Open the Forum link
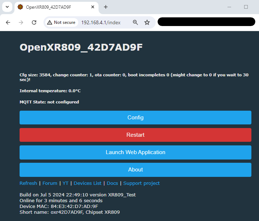The width and height of the screenshot is (259, 221). (50, 183)
